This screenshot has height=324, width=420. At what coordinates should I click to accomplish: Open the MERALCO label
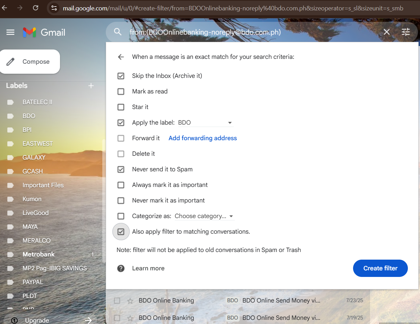point(36,241)
